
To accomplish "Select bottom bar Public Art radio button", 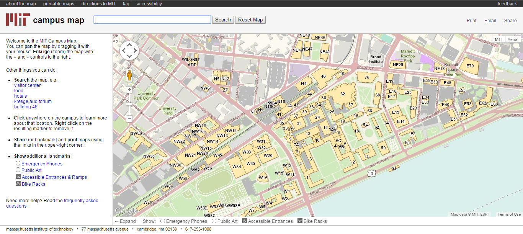I will [214, 221].
